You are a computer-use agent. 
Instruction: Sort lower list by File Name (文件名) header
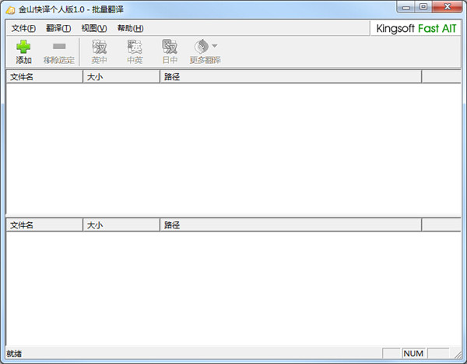click(x=44, y=225)
